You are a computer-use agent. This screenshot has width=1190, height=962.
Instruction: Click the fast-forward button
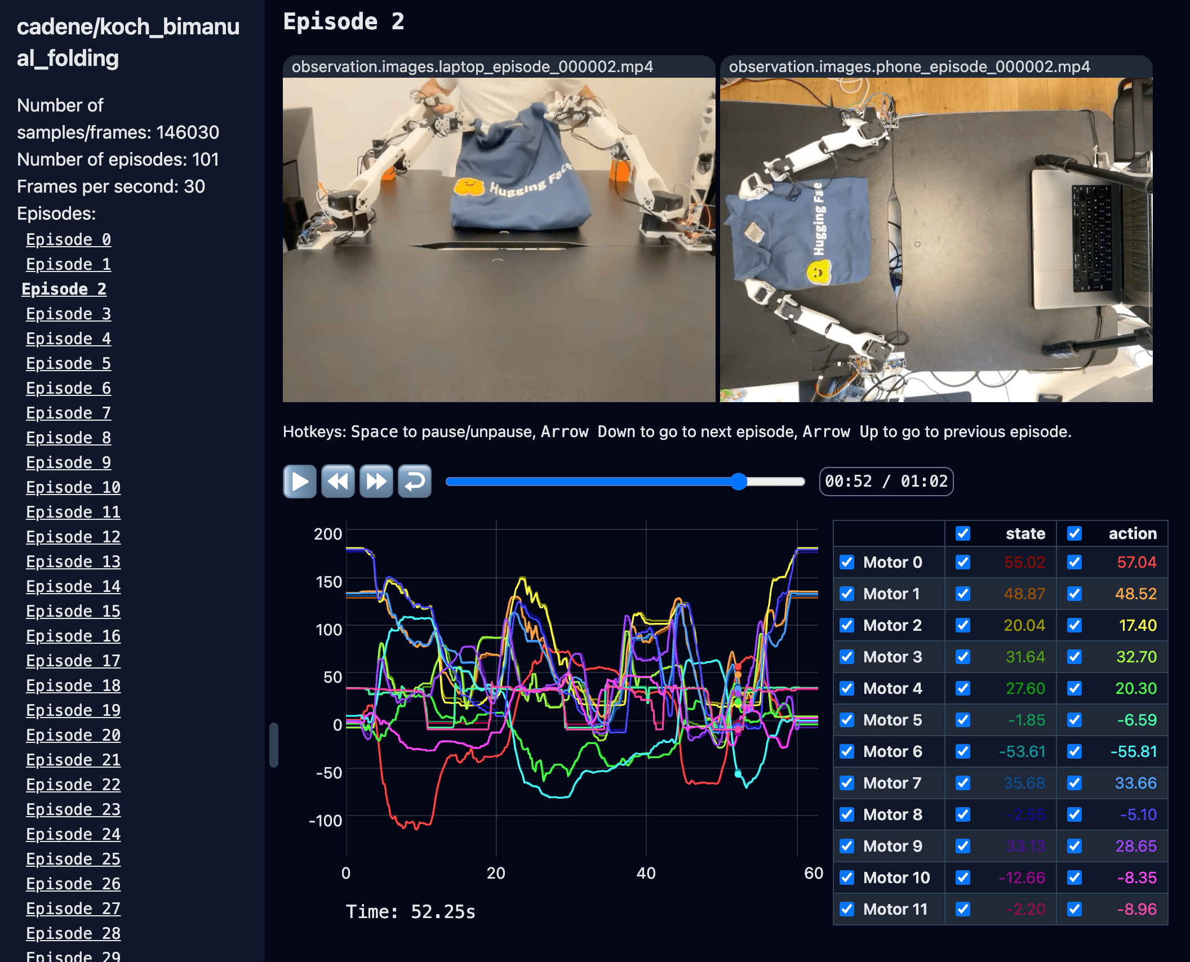click(x=376, y=482)
